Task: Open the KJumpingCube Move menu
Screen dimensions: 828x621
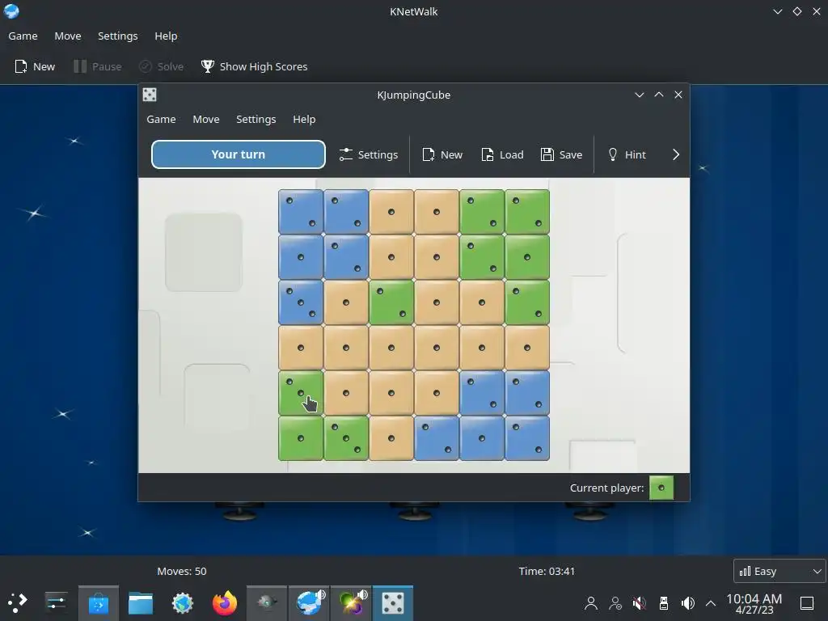Action: point(206,120)
